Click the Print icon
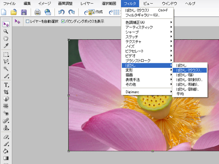 tap(37, 12)
